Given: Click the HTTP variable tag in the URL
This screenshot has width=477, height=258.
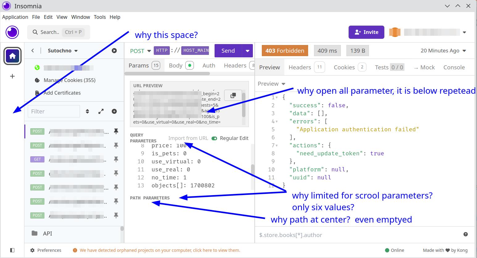Looking at the screenshot, I should coord(162,51).
